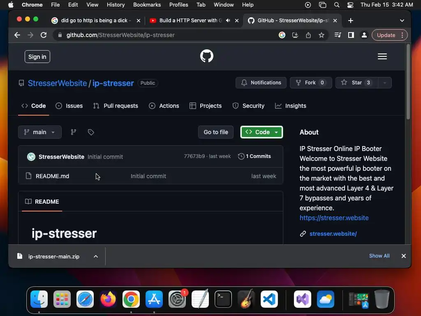Open the Actions tab
421x316 pixels.
pos(164,106)
